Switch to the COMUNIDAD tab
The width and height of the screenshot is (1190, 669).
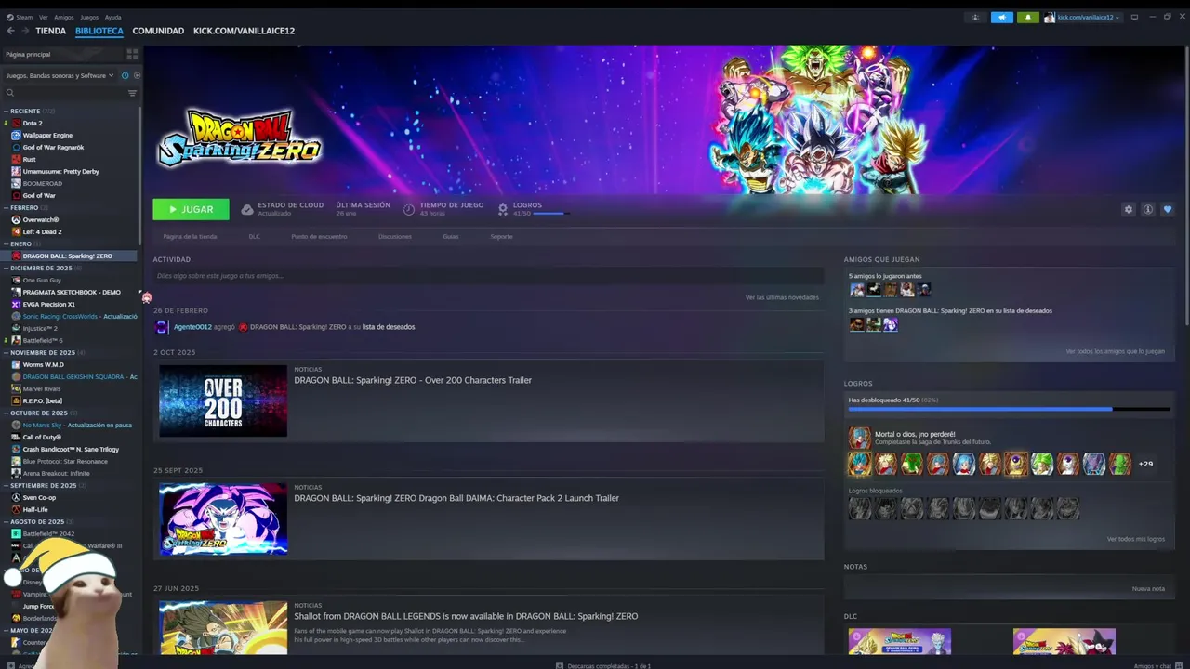pos(158,31)
